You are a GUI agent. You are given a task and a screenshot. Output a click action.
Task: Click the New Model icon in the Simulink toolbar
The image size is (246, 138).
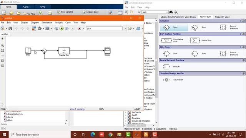(x=3, y=28)
